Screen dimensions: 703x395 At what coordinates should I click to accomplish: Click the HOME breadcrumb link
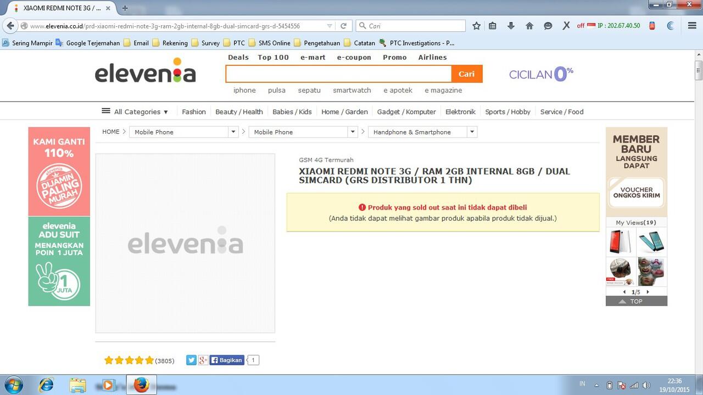pyautogui.click(x=111, y=132)
